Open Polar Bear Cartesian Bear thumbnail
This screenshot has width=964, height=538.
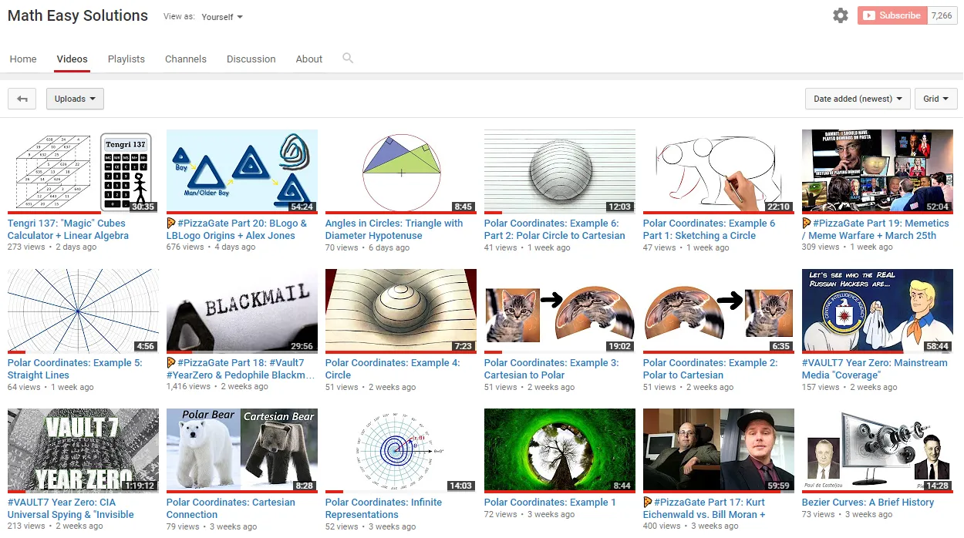coord(242,450)
